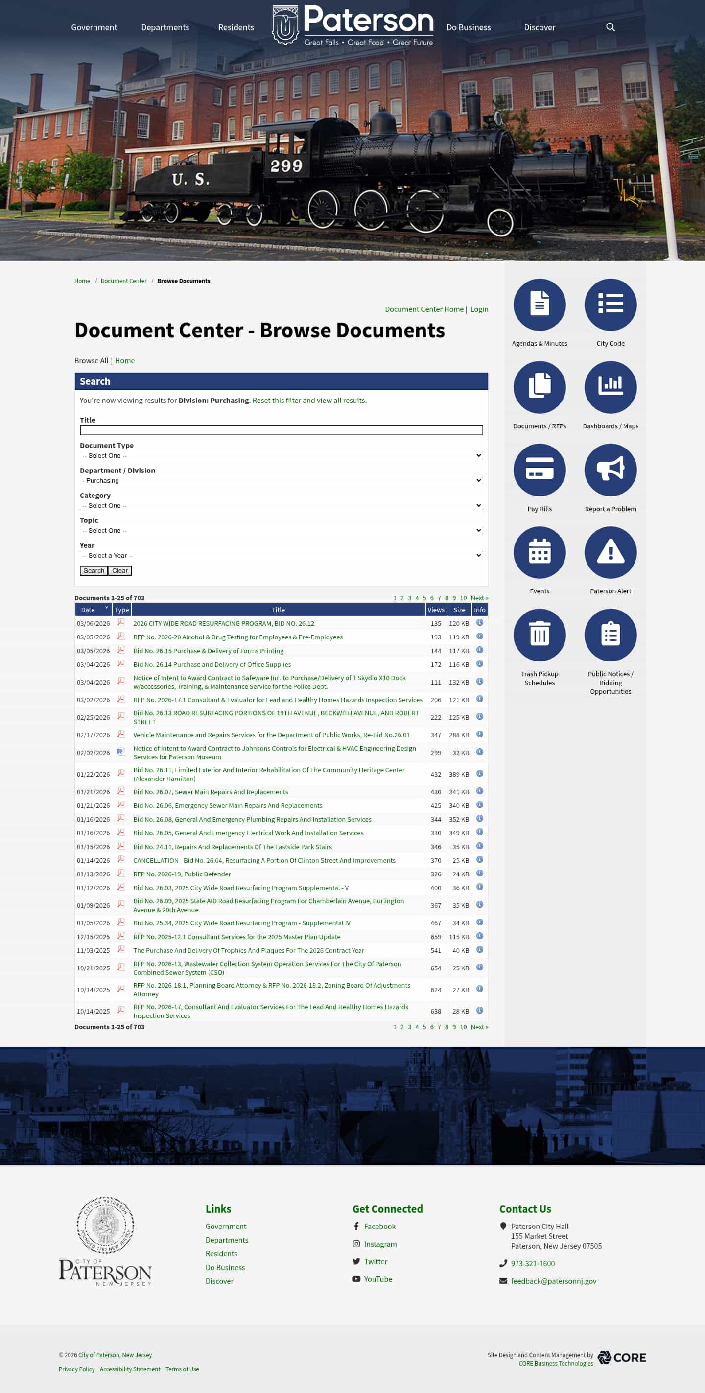Open the Discover menu

(539, 27)
